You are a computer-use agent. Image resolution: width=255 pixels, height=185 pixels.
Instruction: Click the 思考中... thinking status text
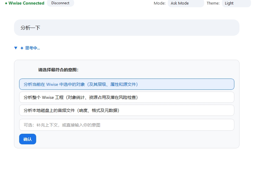(33, 48)
